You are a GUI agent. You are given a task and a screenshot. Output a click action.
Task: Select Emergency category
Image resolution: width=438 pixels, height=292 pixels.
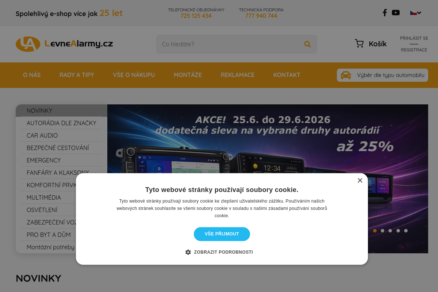pyautogui.click(x=61, y=160)
